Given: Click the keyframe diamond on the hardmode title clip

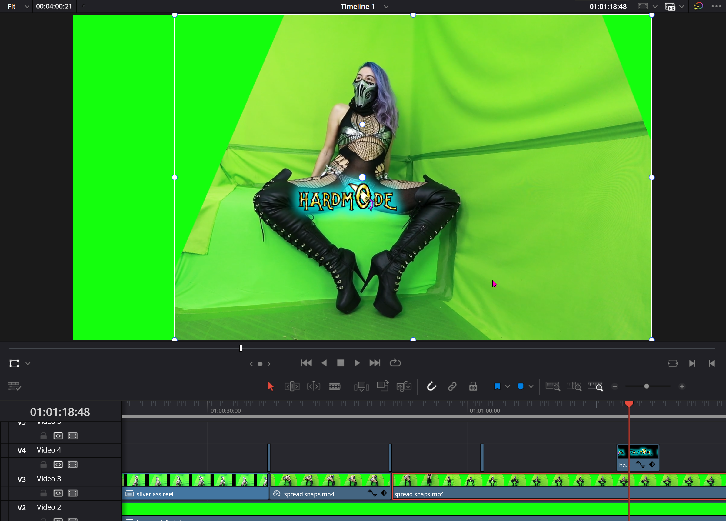Looking at the screenshot, I should 652,464.
